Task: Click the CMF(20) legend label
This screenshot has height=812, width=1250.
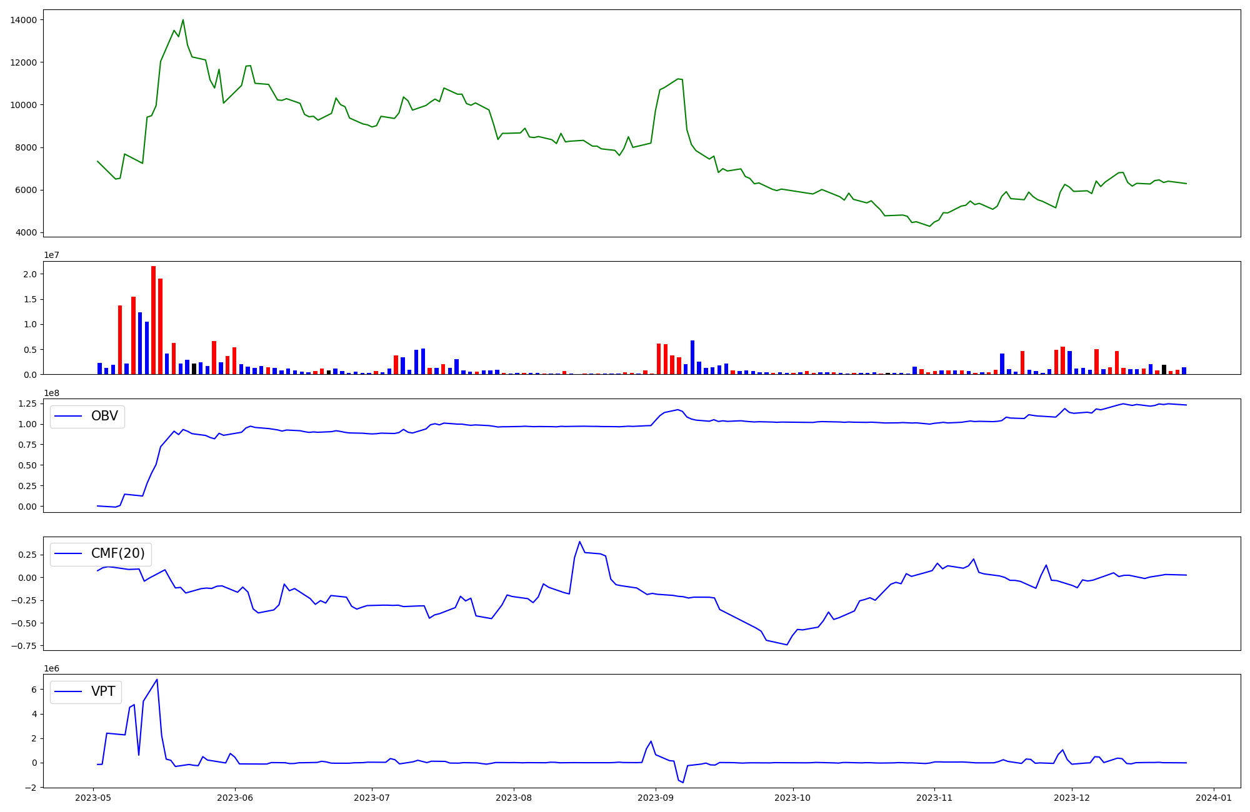Action: coord(117,554)
